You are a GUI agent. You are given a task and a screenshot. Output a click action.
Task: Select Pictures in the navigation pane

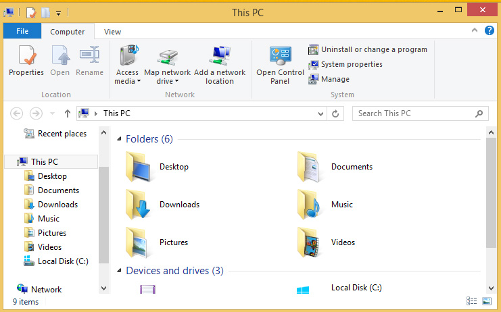point(45,233)
